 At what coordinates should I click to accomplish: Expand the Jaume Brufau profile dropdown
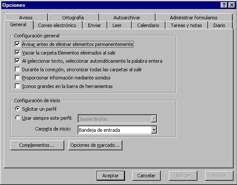click(x=154, y=119)
